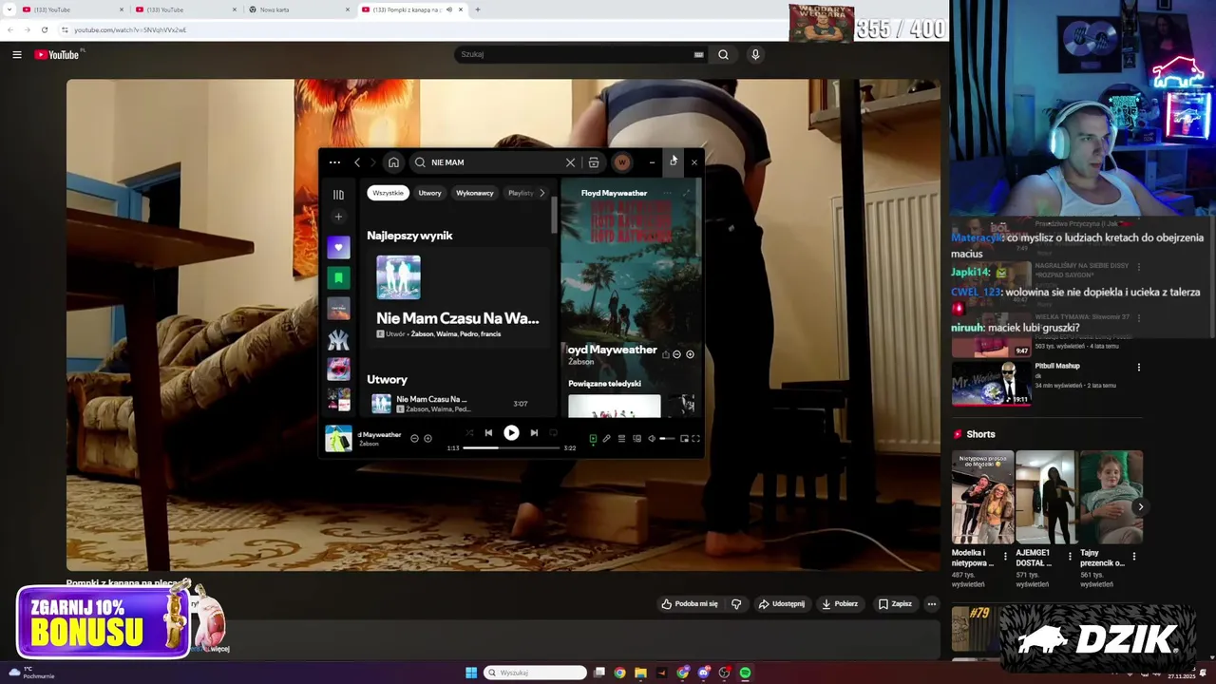Switch to Nowa karta browser tab
Image resolution: width=1216 pixels, height=684 pixels.
[x=297, y=9]
